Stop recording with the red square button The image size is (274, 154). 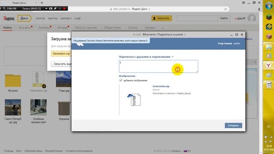click(x=64, y=9)
